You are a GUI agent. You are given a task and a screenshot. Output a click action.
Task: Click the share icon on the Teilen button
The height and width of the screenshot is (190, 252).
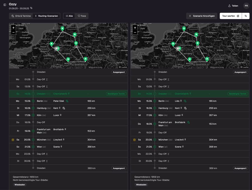tap(230, 6)
